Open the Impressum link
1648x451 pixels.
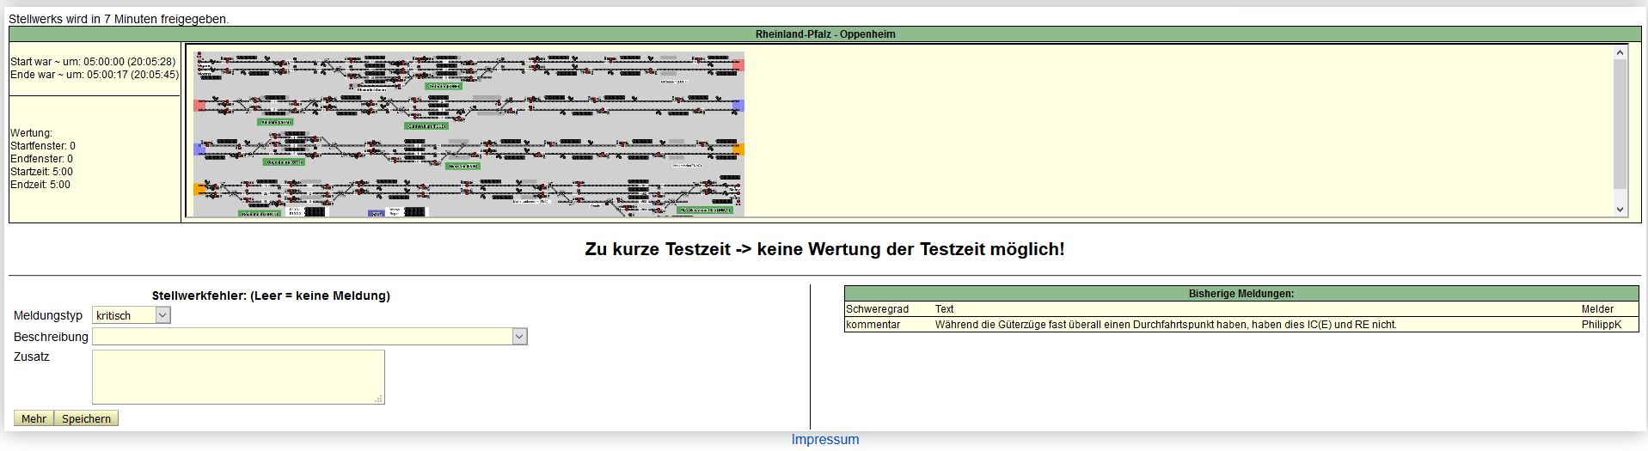tap(824, 439)
